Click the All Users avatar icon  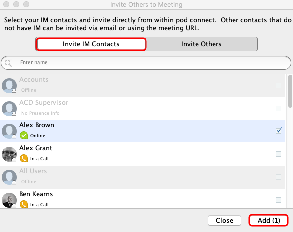(9, 177)
